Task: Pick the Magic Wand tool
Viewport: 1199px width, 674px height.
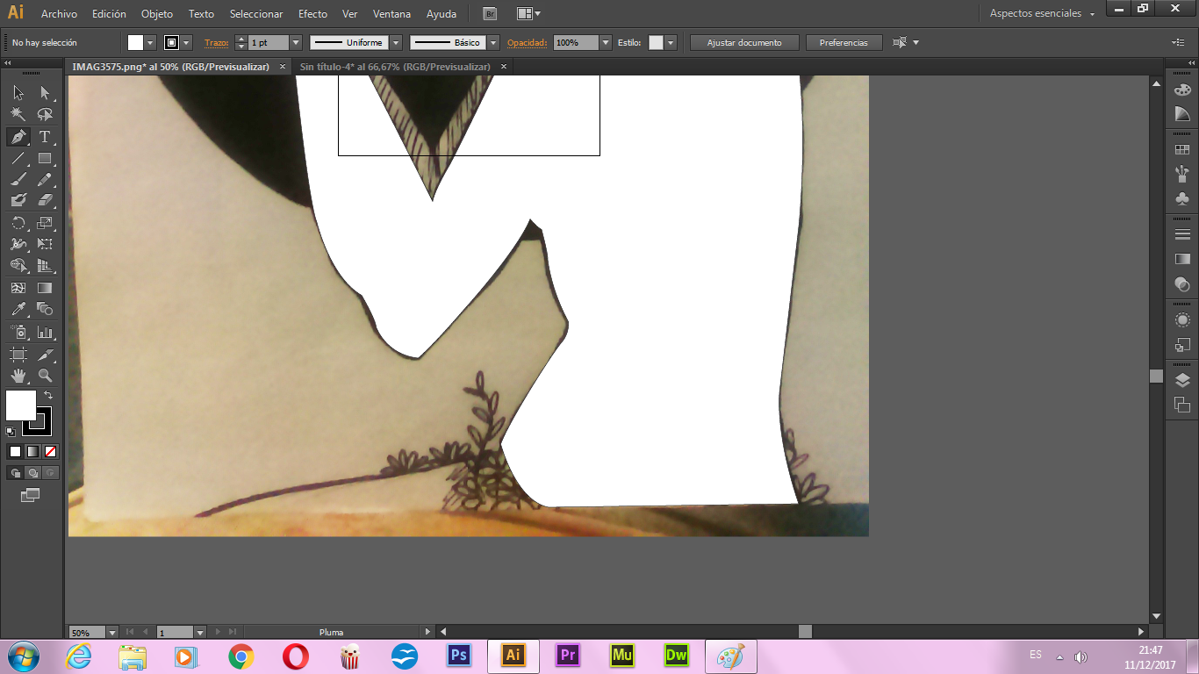Action: [18, 115]
